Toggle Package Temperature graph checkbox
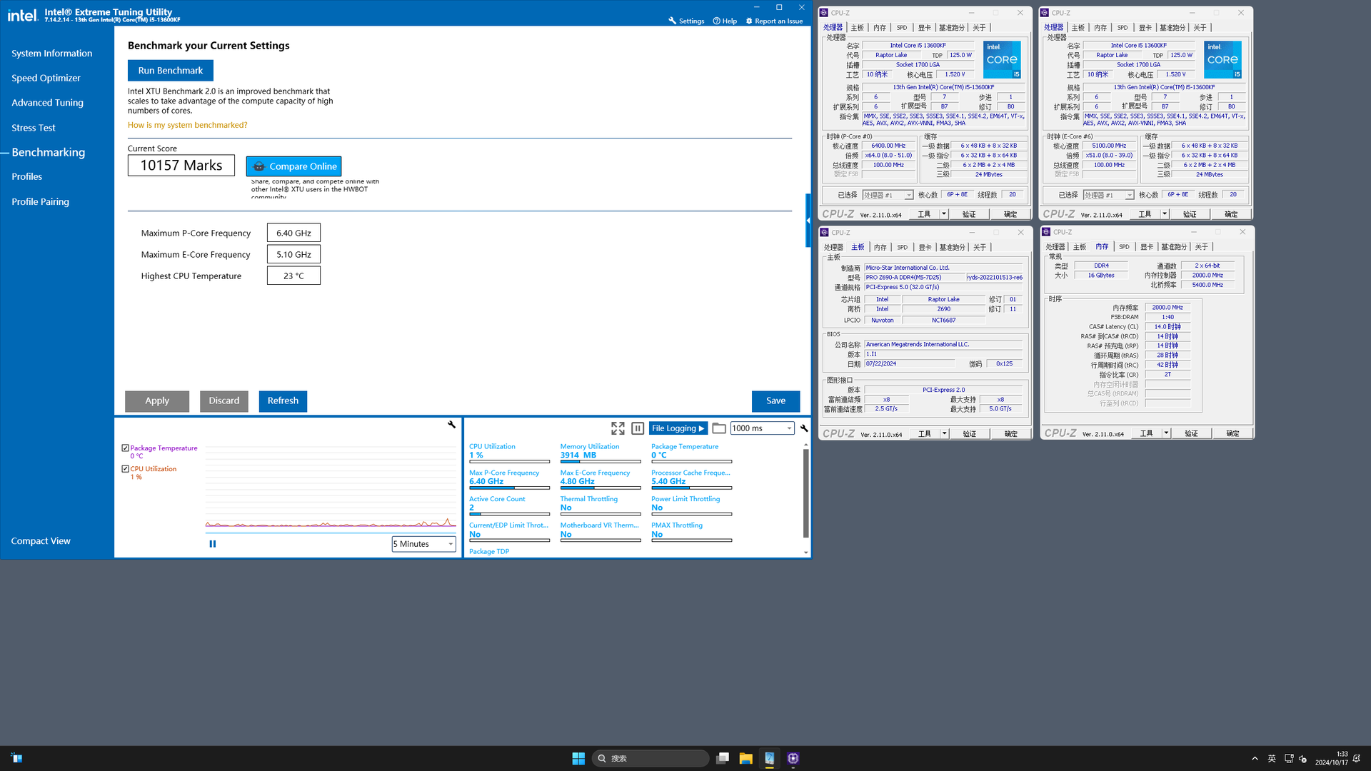 (125, 448)
